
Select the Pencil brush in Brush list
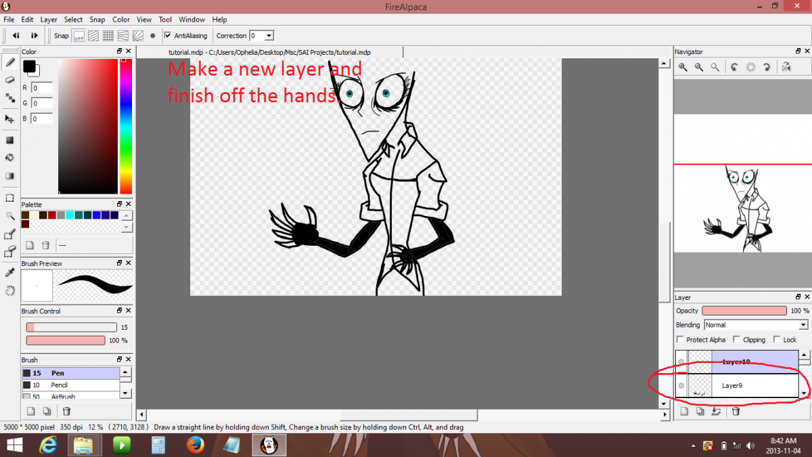pyautogui.click(x=60, y=385)
